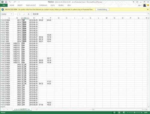Click the horizontal scrollbar left arrow
The width and height of the screenshot is (150, 114).
pos(93,110)
